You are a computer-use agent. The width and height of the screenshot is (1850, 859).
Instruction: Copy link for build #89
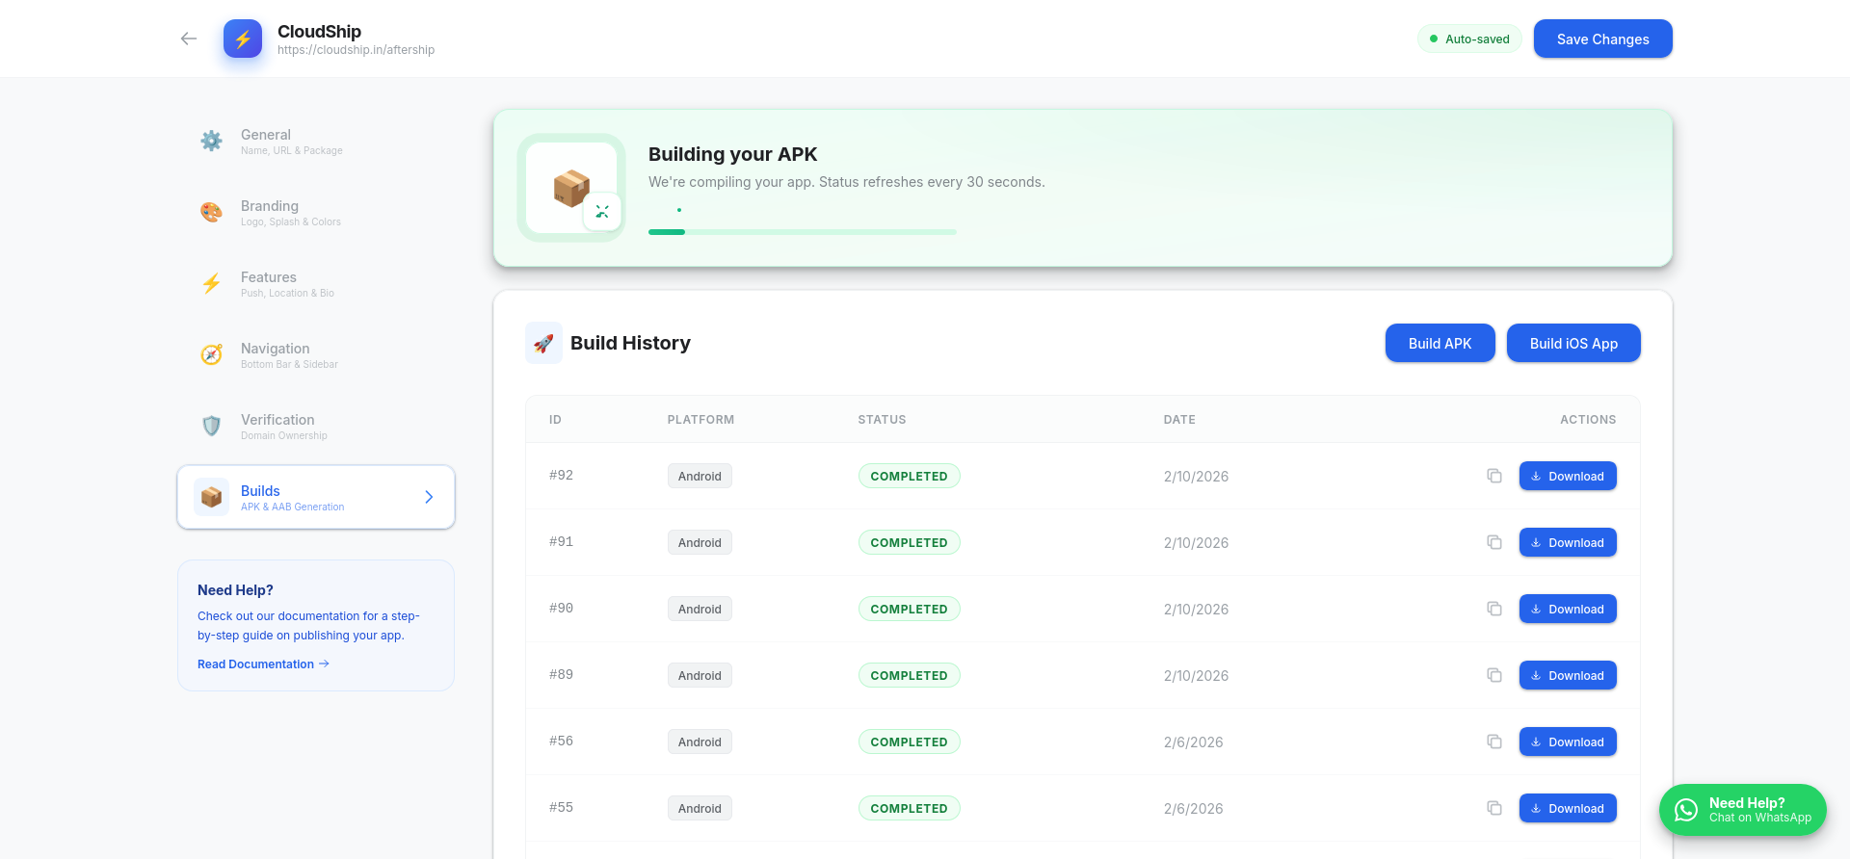(x=1494, y=675)
